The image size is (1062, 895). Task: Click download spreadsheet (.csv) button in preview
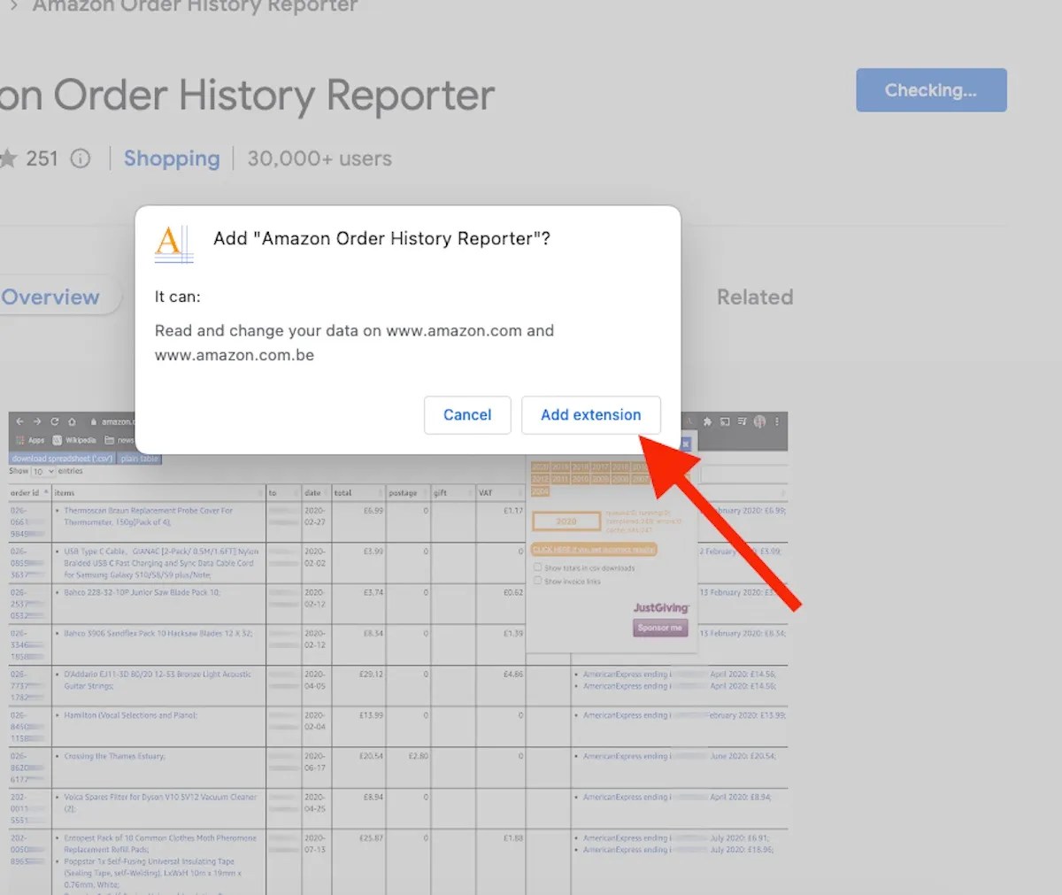point(62,459)
